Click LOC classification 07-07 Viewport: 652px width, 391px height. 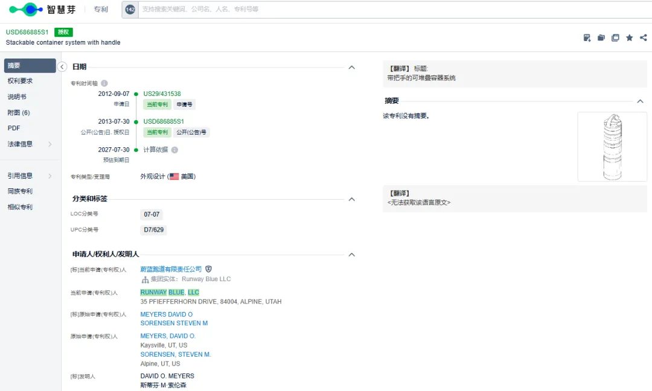[152, 214]
